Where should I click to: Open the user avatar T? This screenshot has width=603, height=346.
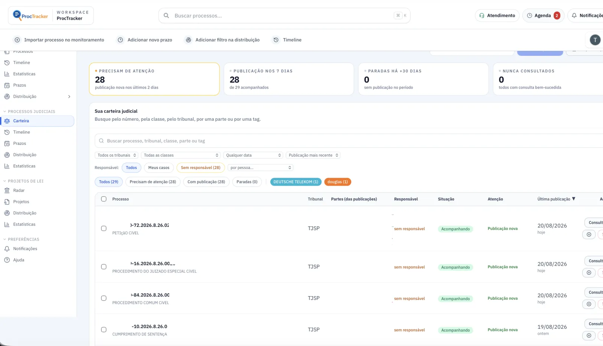coord(595,40)
